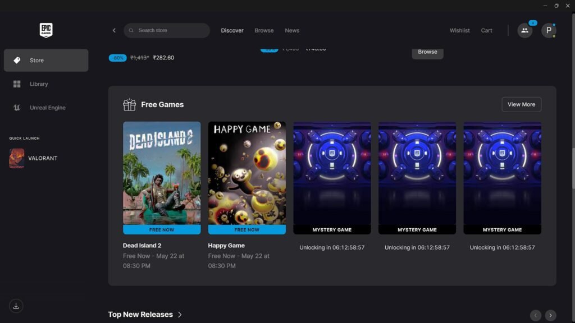The width and height of the screenshot is (575, 323).
Task: Click FREE NOW banner under Dead Island 2
Action: coord(162,229)
